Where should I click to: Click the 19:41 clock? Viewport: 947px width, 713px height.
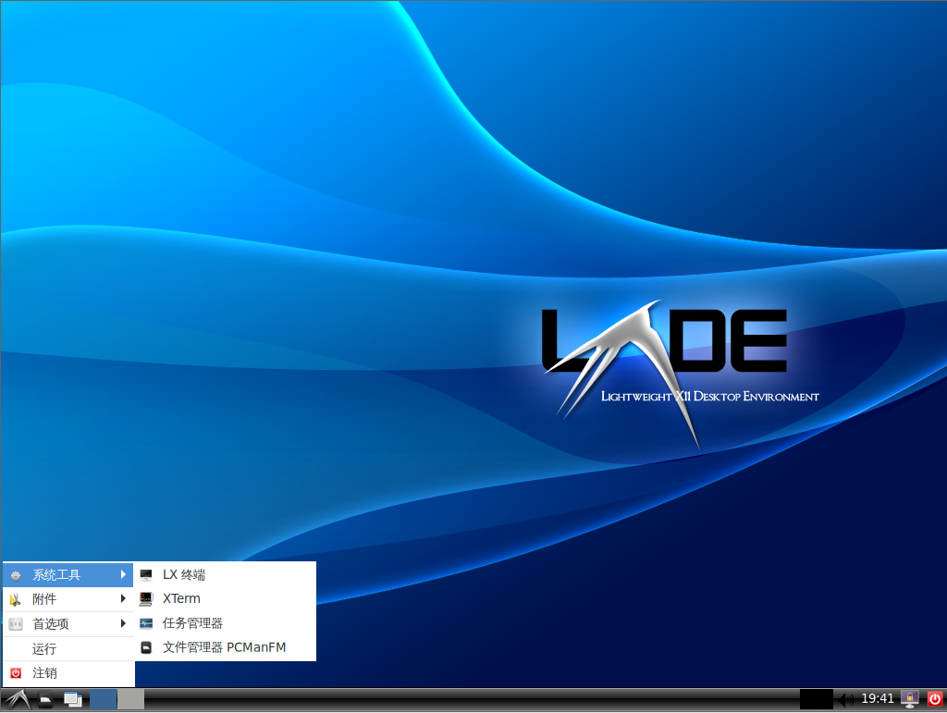click(877, 698)
